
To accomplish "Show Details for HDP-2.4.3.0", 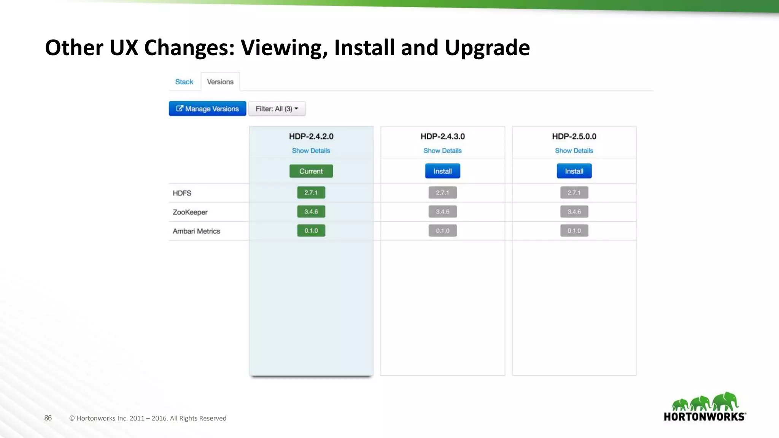I will pos(442,151).
